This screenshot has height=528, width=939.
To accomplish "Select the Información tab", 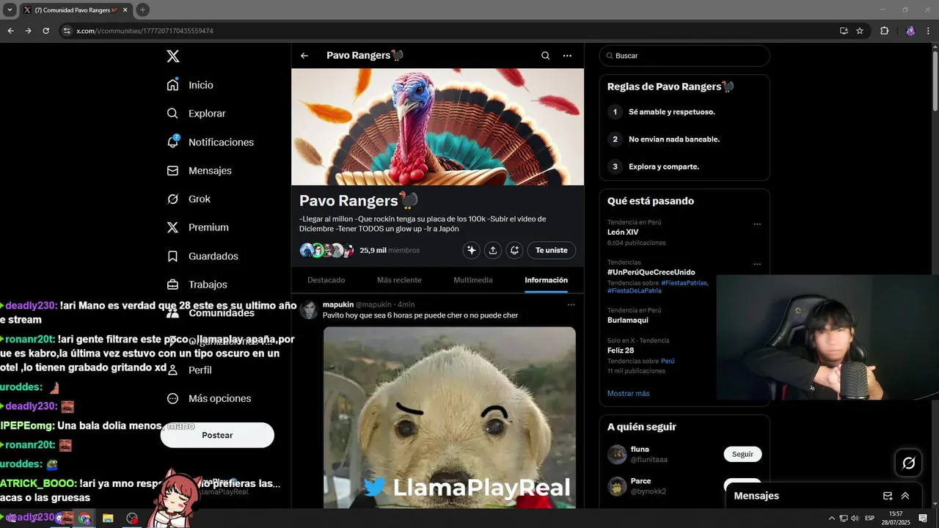I will [x=546, y=280].
